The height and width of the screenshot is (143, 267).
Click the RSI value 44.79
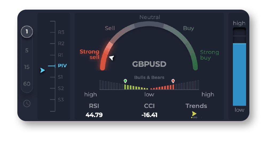point(94,115)
